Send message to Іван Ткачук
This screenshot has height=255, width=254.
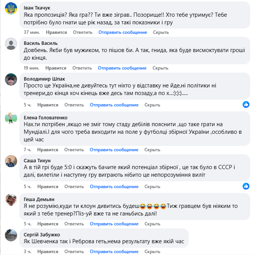pos(123,32)
